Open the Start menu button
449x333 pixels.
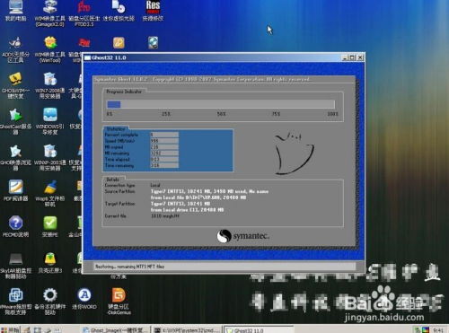pyautogui.click(x=10, y=330)
